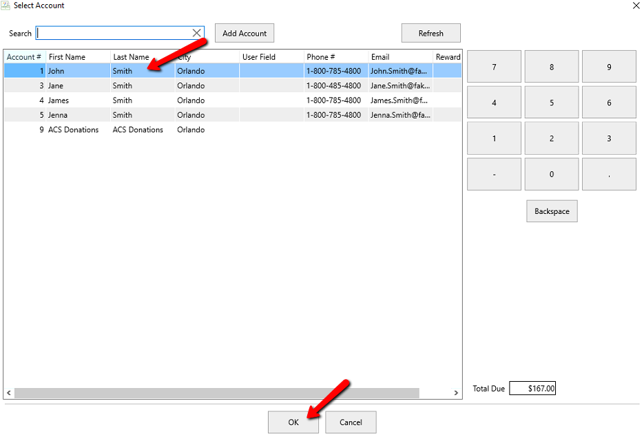Tap the Backspace key on the keypad
The height and width of the screenshot is (441, 644).
(x=552, y=211)
